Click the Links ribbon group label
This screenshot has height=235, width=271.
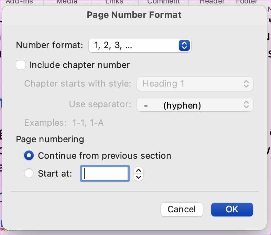pos(114,2)
